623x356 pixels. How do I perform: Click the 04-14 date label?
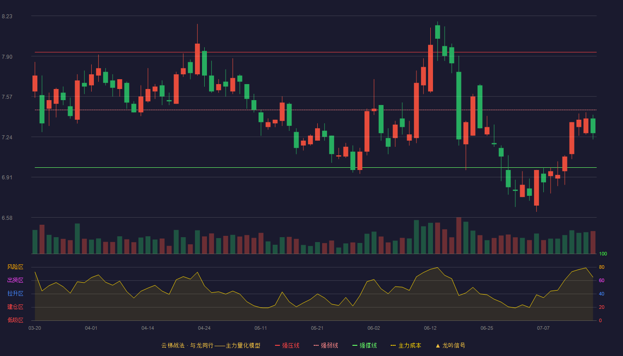(148, 328)
